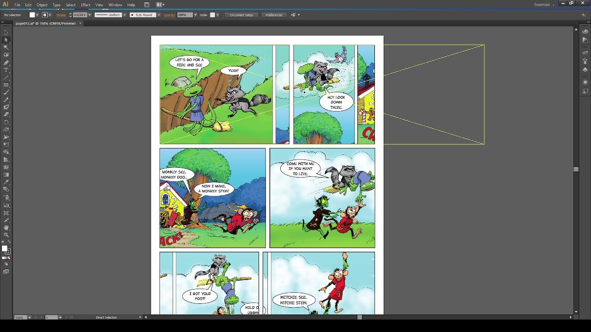The image size is (591, 332).
Task: Click the Illustrator Ai logo
Action: 6,5
